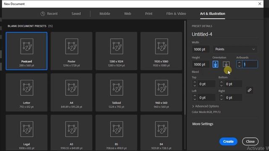This screenshot has height=151, width=269.
Task: Select the B5 preset icon
Action: pos(117,129)
